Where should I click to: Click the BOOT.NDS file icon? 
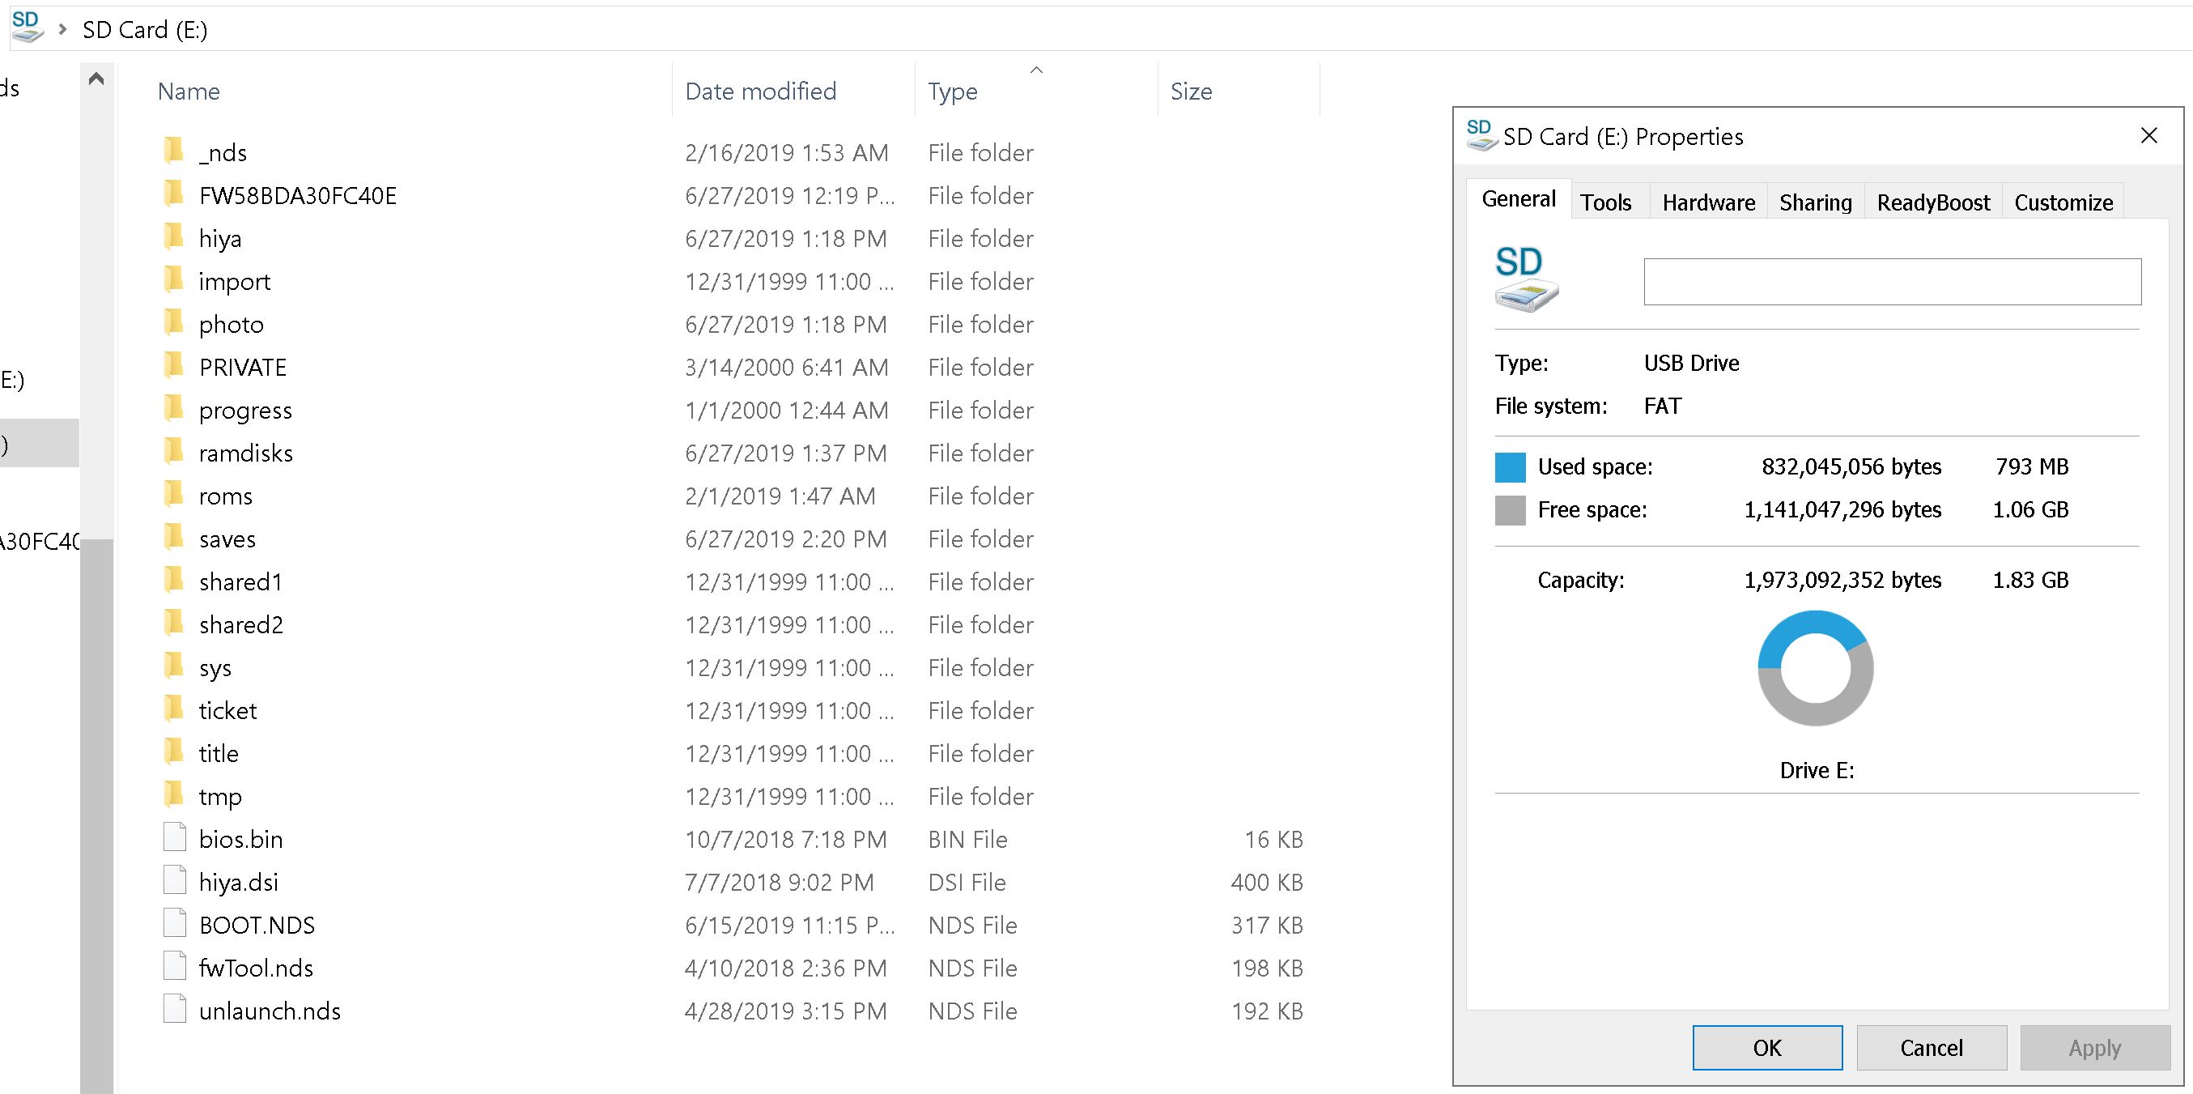click(175, 924)
